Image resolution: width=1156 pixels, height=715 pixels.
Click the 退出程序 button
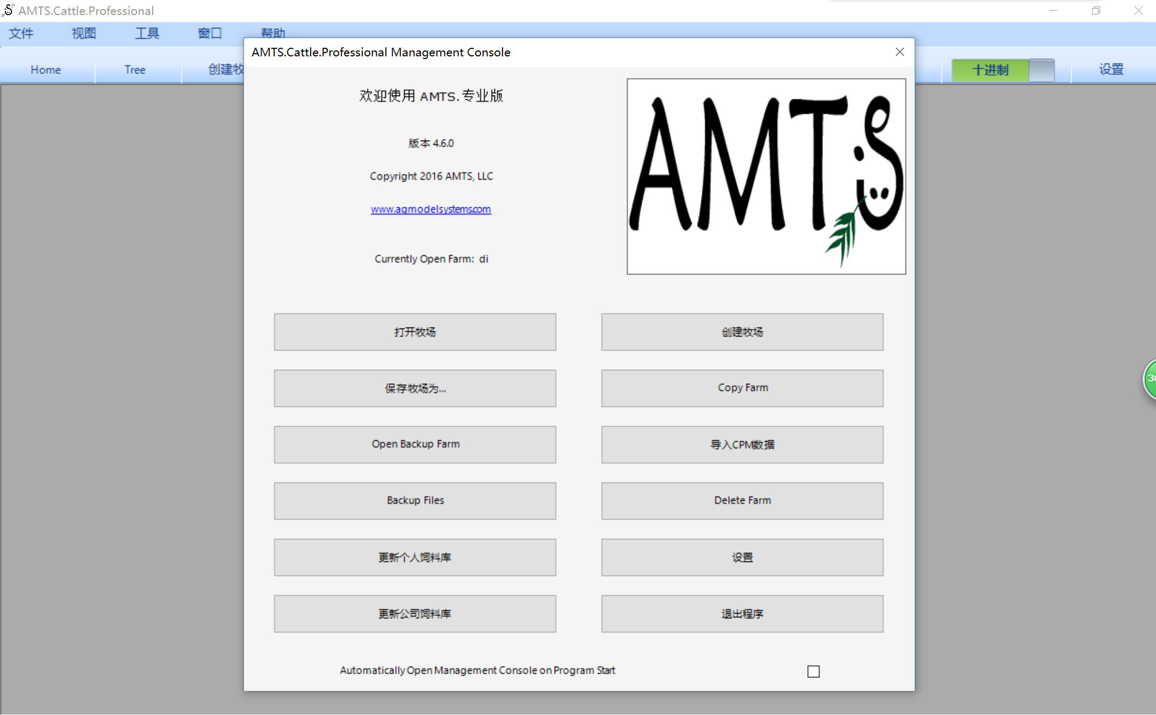(742, 614)
